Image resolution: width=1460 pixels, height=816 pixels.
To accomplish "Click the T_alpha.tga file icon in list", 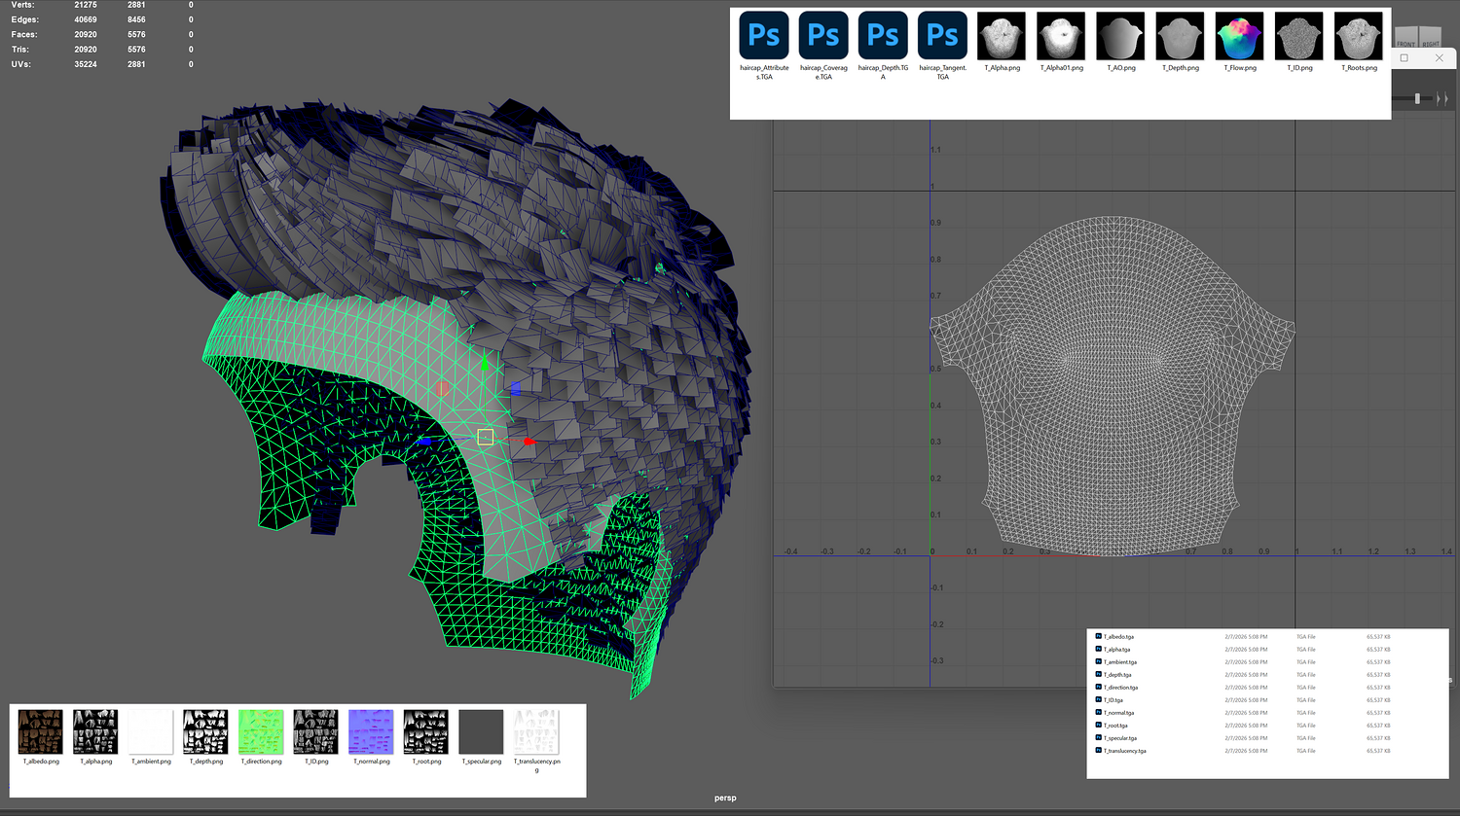I will click(1099, 650).
